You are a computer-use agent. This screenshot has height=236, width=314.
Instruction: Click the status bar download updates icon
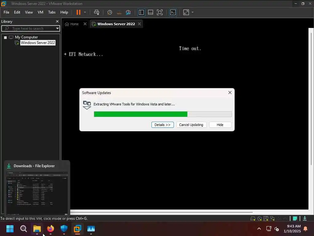pyautogui.click(x=305, y=218)
